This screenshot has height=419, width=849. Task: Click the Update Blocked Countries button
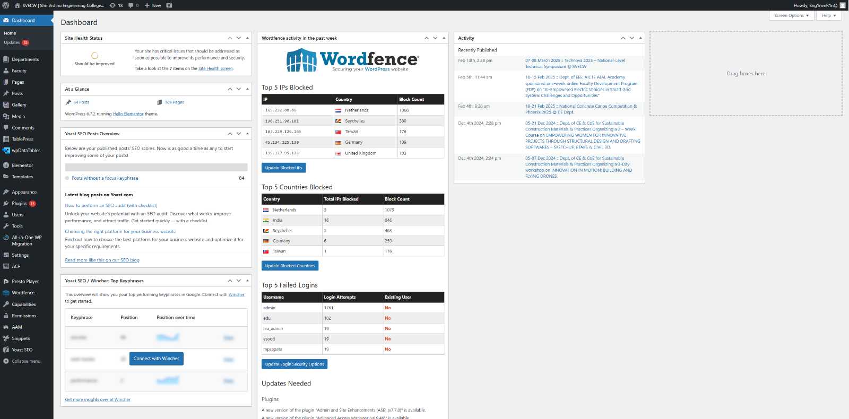pyautogui.click(x=290, y=266)
